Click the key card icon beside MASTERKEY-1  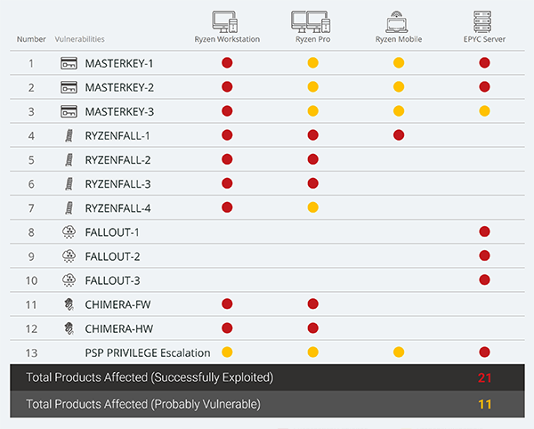pos(69,63)
